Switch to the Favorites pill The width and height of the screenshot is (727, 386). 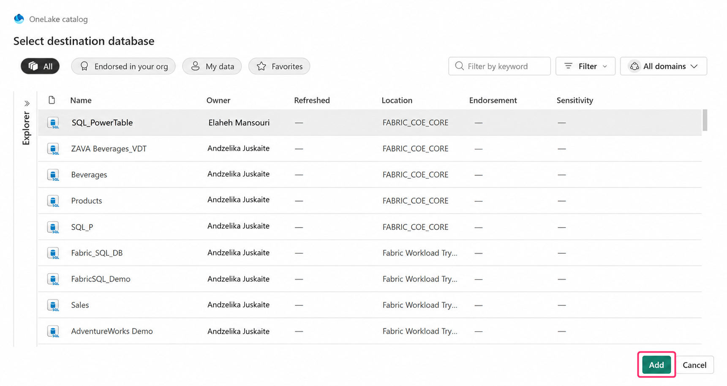point(279,66)
